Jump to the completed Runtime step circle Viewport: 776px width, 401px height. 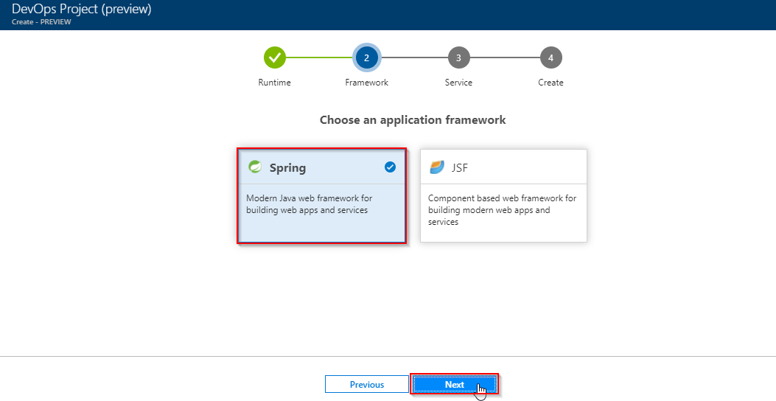tap(275, 58)
